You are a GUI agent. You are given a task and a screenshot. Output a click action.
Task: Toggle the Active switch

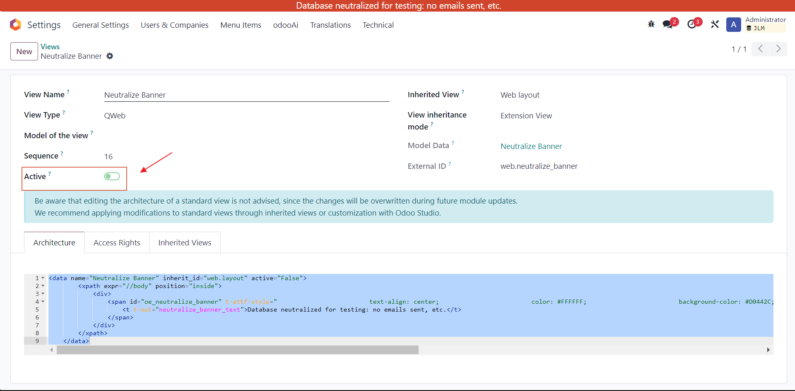click(112, 177)
